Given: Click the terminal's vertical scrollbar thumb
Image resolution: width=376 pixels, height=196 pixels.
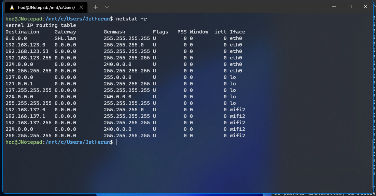Looking at the screenshot, I should (372, 164).
